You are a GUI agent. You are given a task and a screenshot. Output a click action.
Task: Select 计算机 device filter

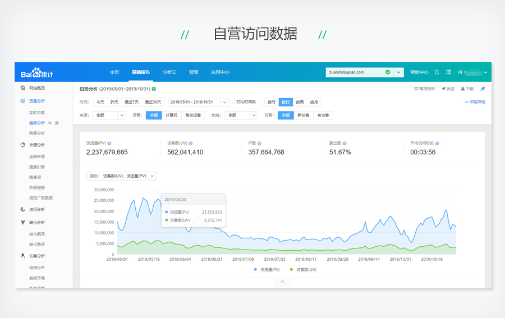[x=171, y=115]
